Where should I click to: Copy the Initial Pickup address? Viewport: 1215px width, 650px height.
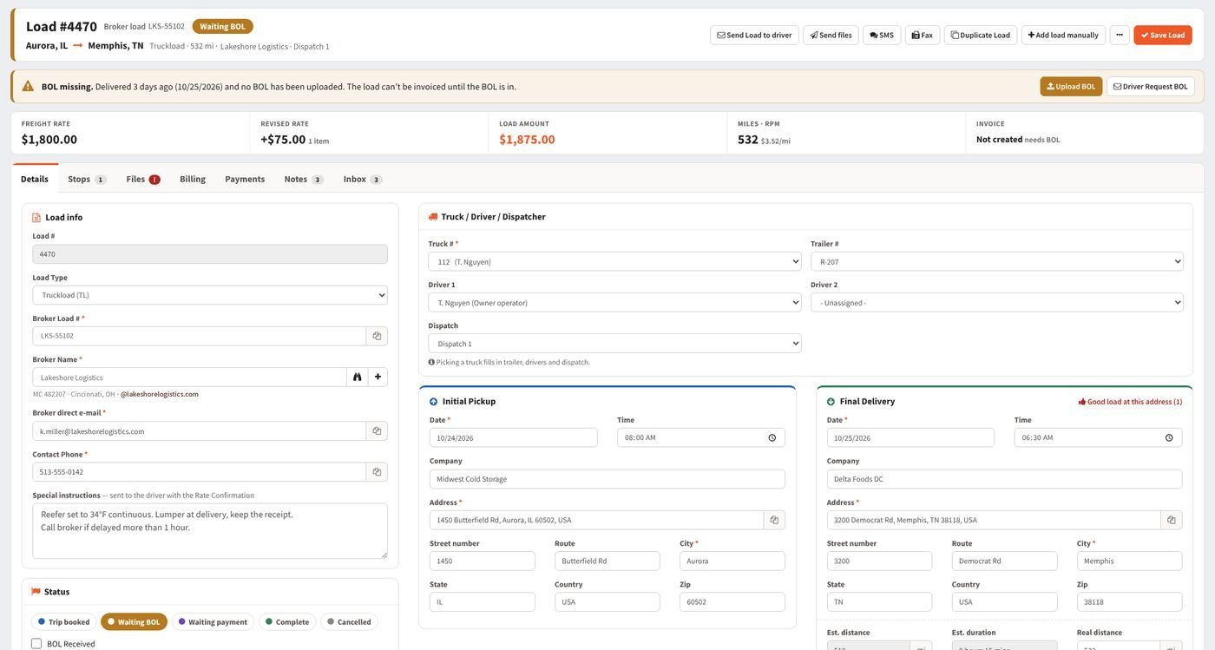(774, 520)
